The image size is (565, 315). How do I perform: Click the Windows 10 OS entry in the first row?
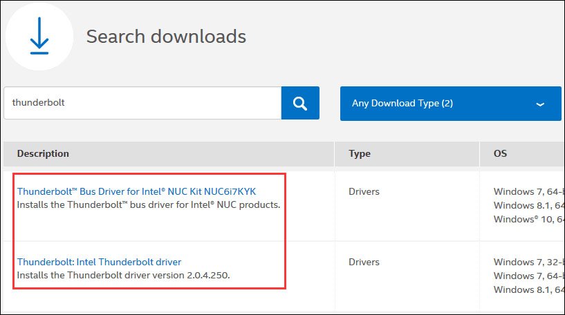tap(527, 219)
